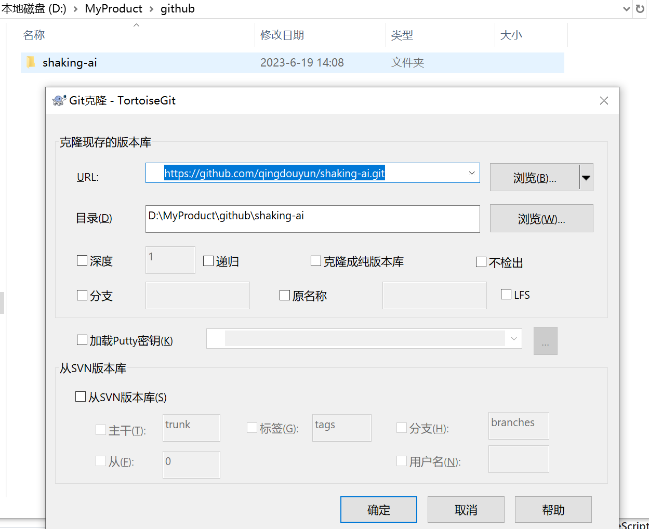The height and width of the screenshot is (529, 649).
Task: Check the 克隆成纯版本库 bare clone option
Action: pos(316,261)
